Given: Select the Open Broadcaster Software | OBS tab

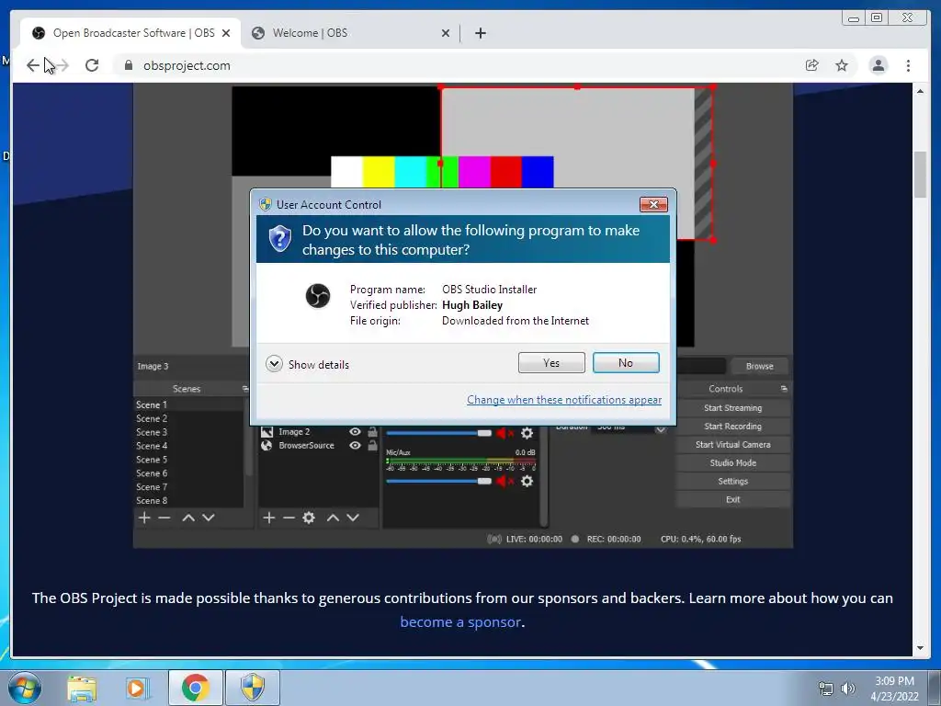Looking at the screenshot, I should (x=130, y=33).
